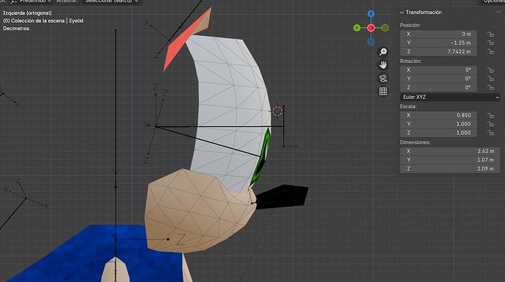Click the Dimensiones Y field showing 1.07 m
505x282 pixels.
(450, 160)
